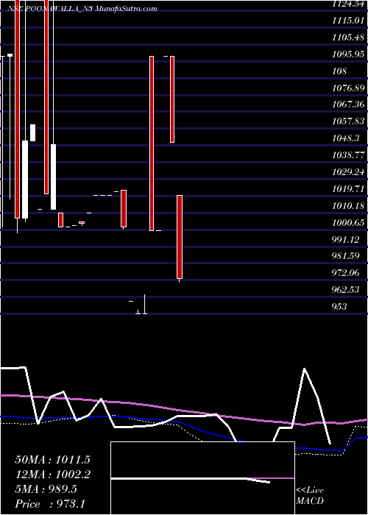Click the Price : 973.1 readout
Screen dimensions: 368x515
[x=50, y=504]
